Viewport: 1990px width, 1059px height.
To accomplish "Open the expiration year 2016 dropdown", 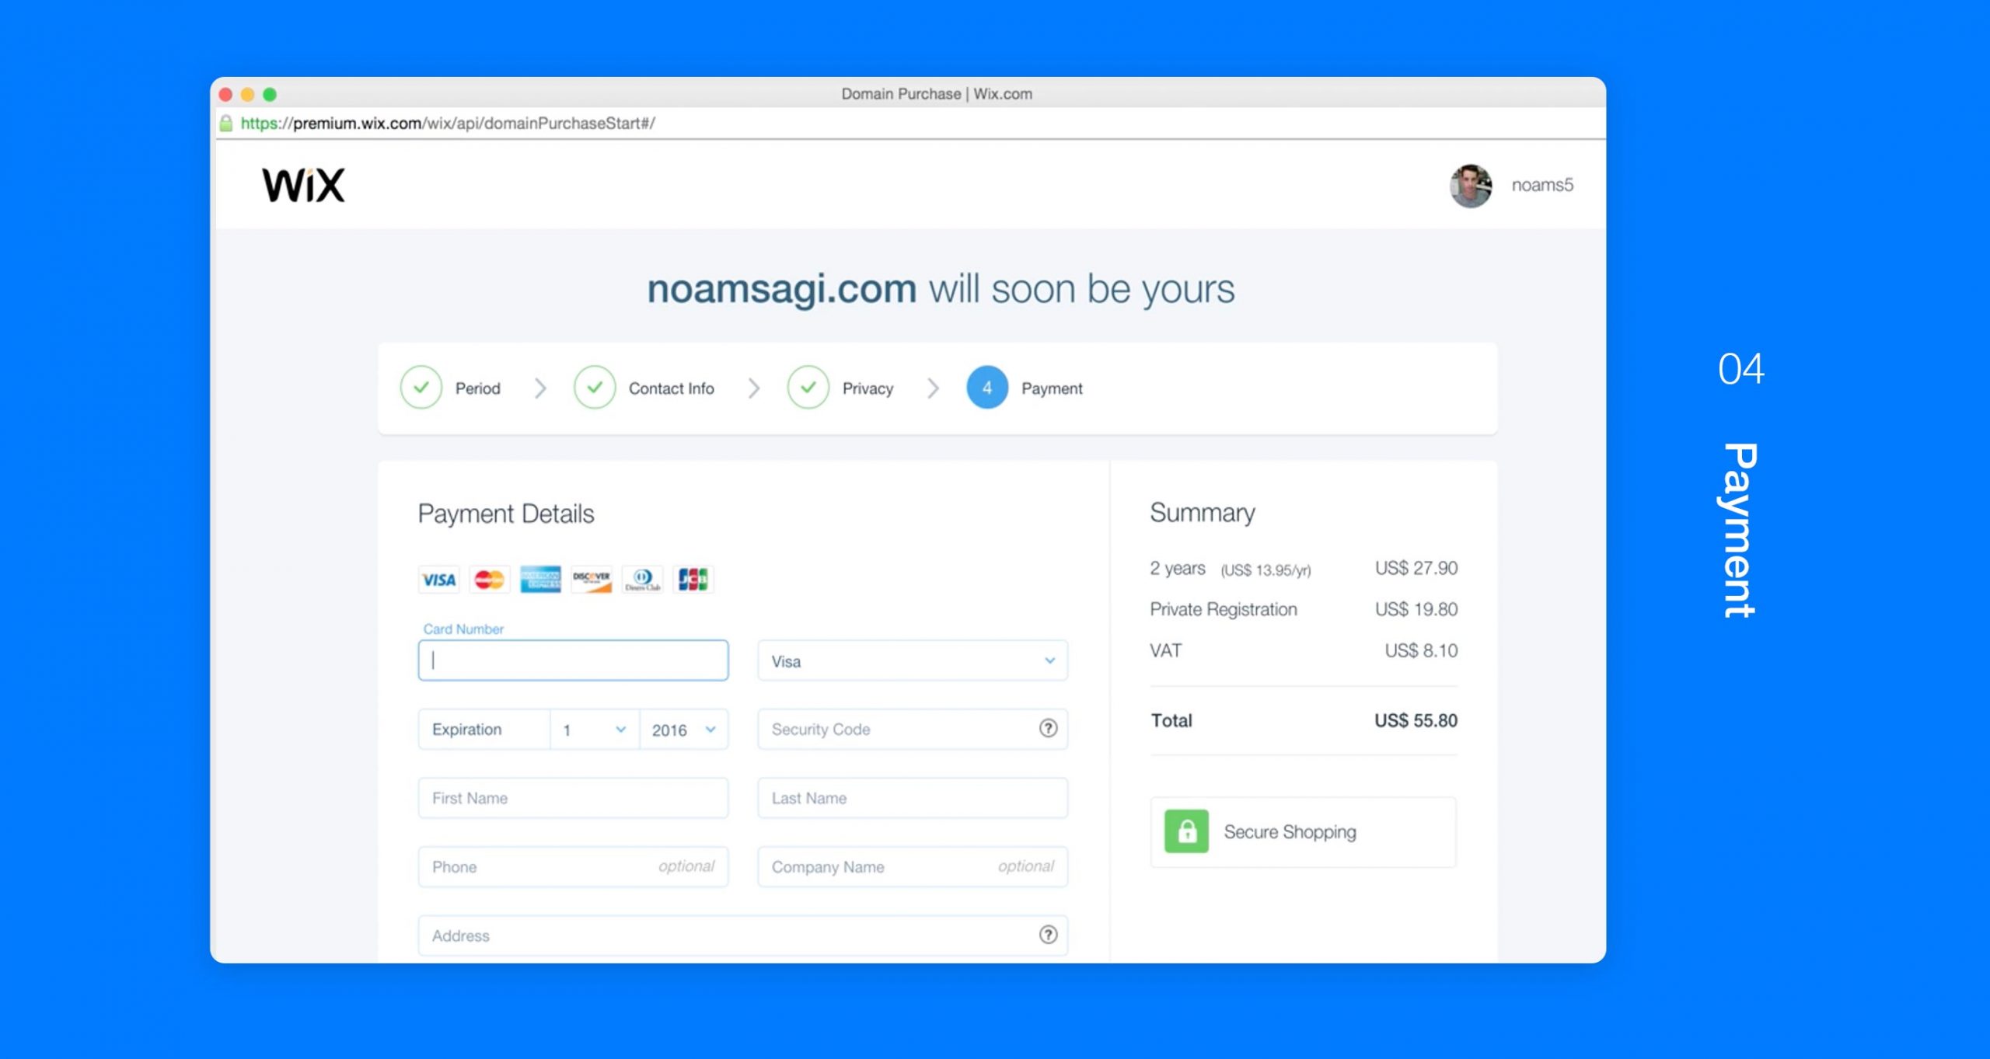I will click(684, 730).
